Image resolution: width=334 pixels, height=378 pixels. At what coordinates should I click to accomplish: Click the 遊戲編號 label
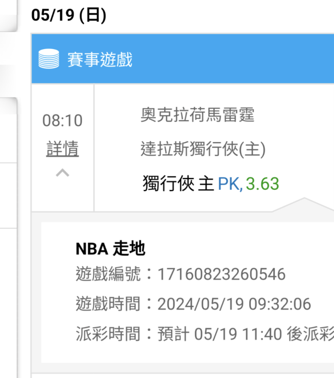click(x=108, y=274)
